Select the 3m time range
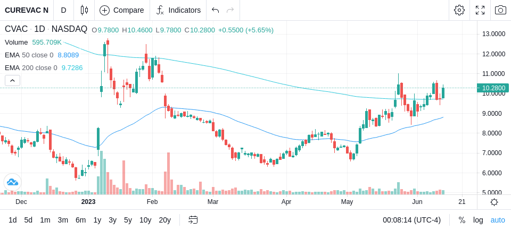The height and width of the screenshot is (230, 511). pos(63,220)
